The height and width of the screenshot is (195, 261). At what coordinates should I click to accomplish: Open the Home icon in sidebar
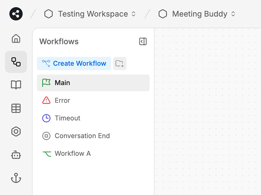click(x=16, y=39)
